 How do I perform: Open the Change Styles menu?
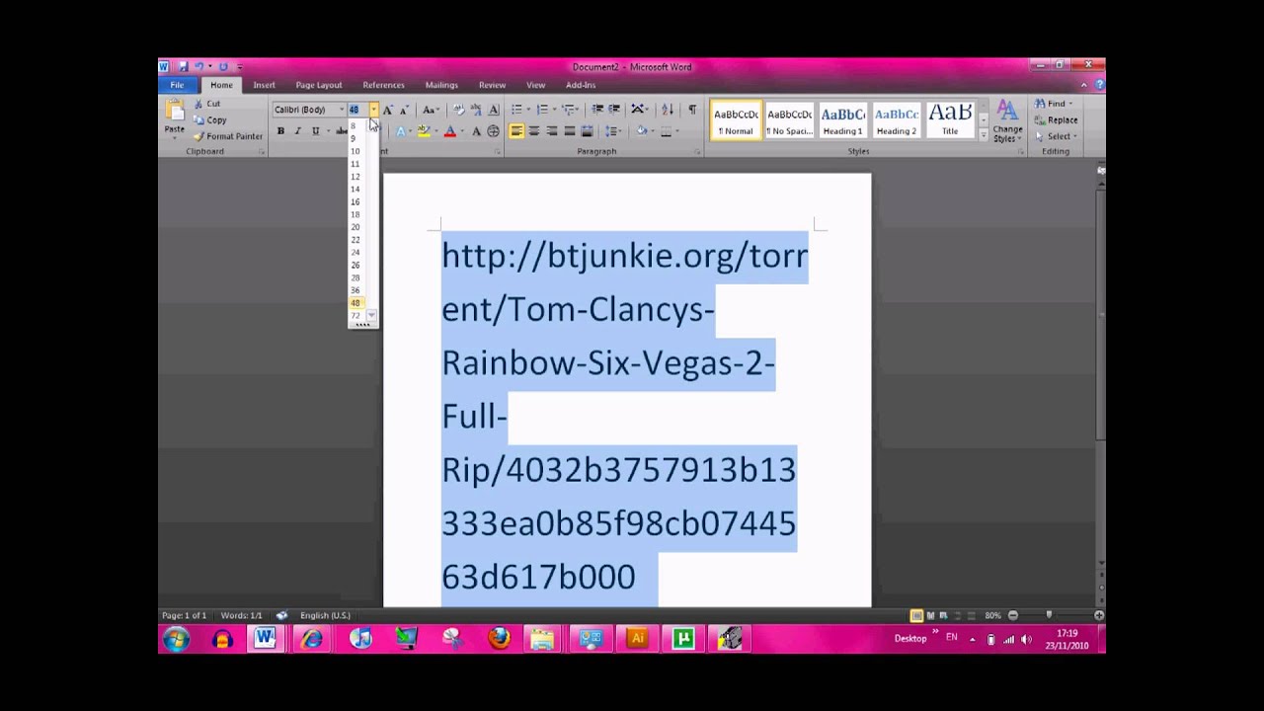point(1007,121)
